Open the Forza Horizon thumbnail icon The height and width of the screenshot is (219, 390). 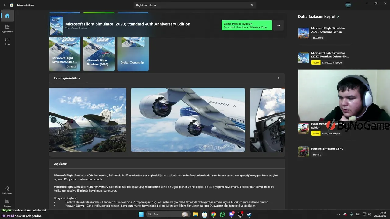pos(303,129)
